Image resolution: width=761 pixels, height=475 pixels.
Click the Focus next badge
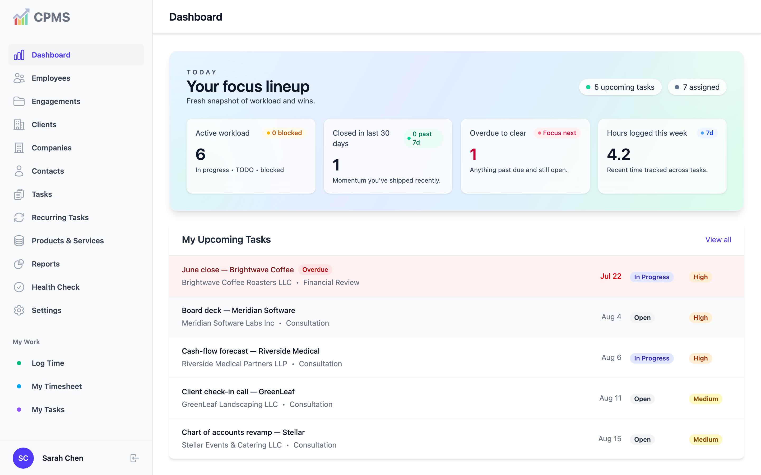pos(557,133)
